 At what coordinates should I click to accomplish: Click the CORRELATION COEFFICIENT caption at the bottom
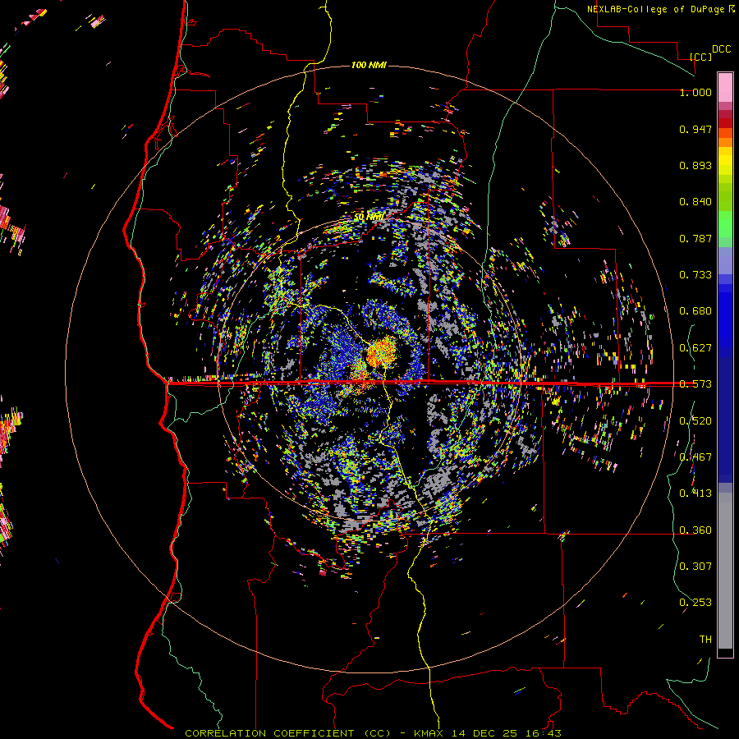287,733
